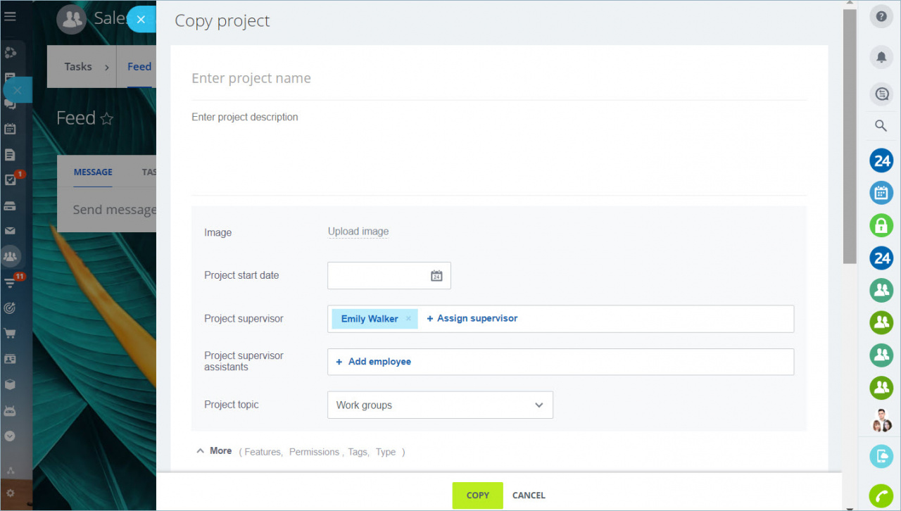Open the contact card icon in sidebar

point(10,359)
